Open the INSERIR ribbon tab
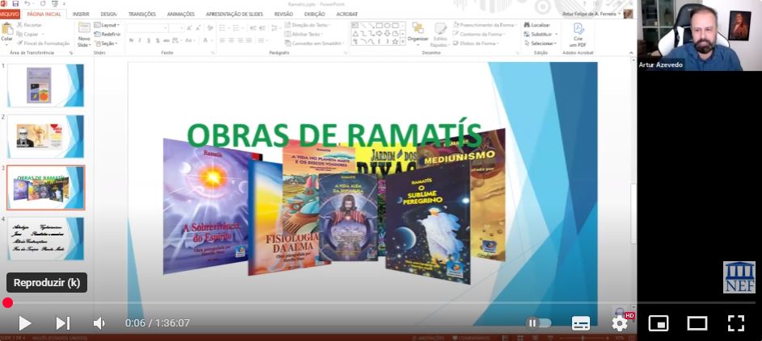The height and width of the screenshot is (341, 762). (81, 14)
